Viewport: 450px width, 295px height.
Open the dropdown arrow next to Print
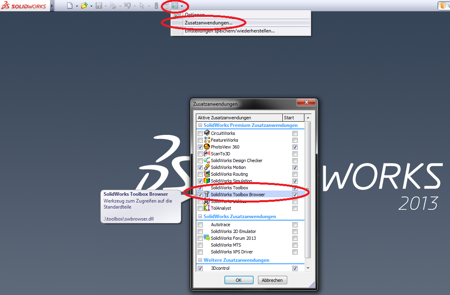coord(120,6)
